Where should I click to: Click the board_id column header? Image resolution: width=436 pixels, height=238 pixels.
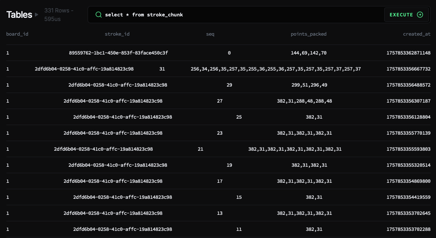17,34
